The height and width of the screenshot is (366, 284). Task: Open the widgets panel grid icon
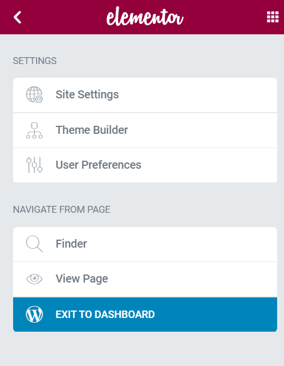click(x=273, y=17)
